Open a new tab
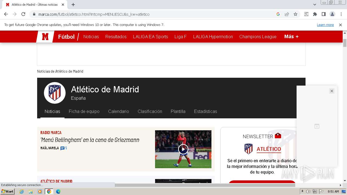The image size is (347, 195). click(x=73, y=5)
